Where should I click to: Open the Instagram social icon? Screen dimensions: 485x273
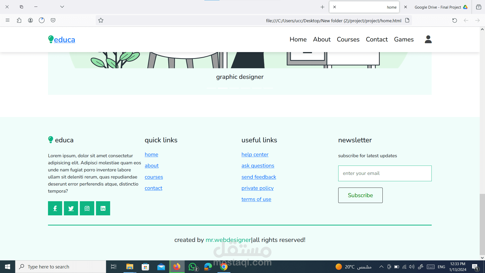87,208
